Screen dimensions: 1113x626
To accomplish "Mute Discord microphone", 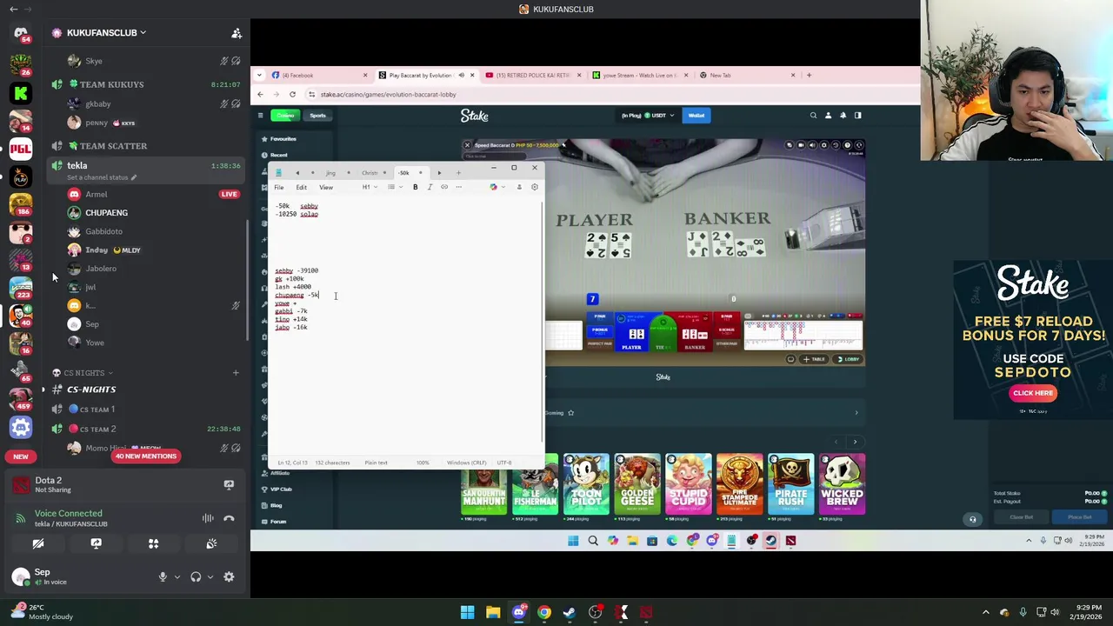I will pyautogui.click(x=163, y=576).
